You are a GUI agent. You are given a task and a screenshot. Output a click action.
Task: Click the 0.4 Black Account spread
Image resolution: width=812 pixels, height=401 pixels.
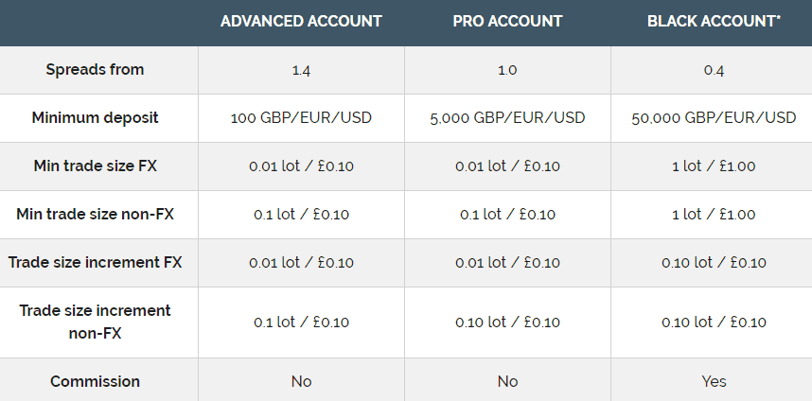tap(714, 70)
